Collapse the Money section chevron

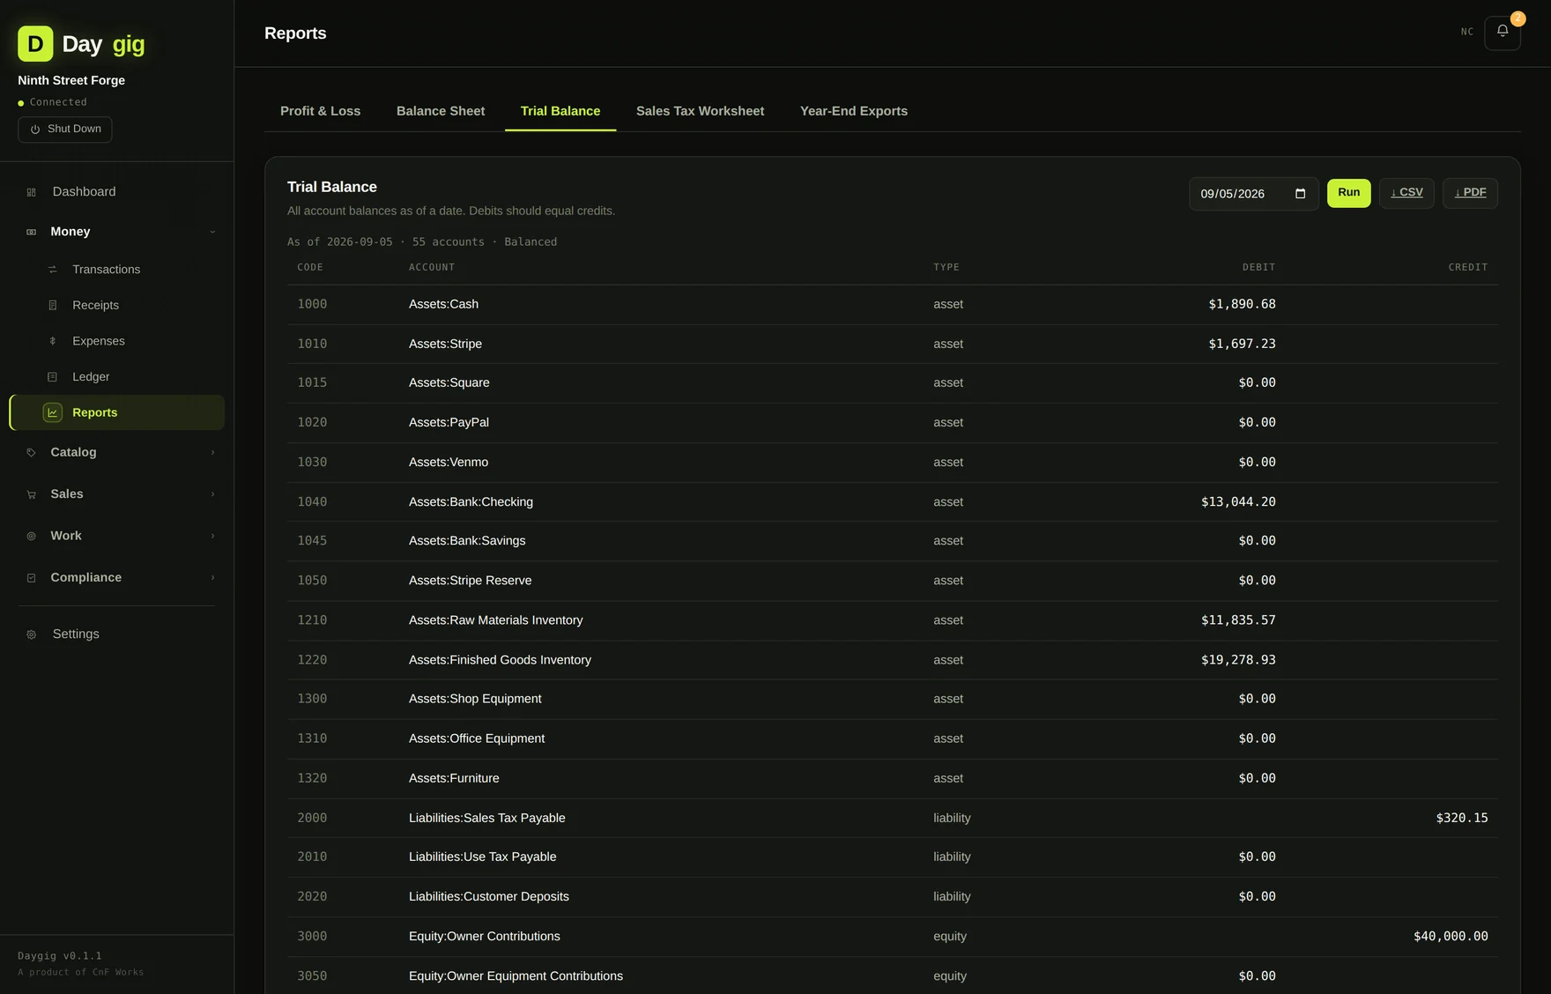pyautogui.click(x=212, y=232)
